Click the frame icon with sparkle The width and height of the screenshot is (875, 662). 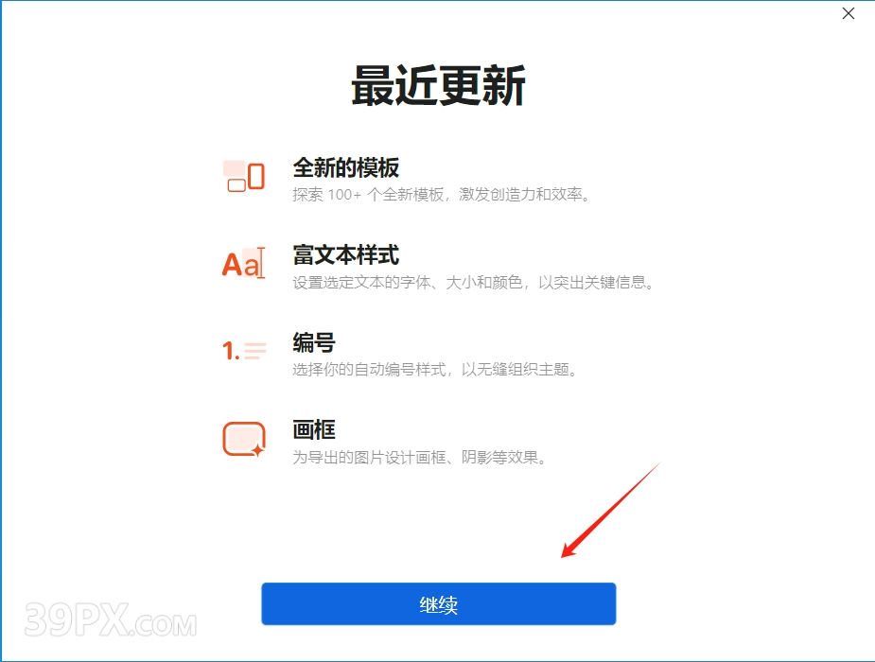tap(244, 440)
